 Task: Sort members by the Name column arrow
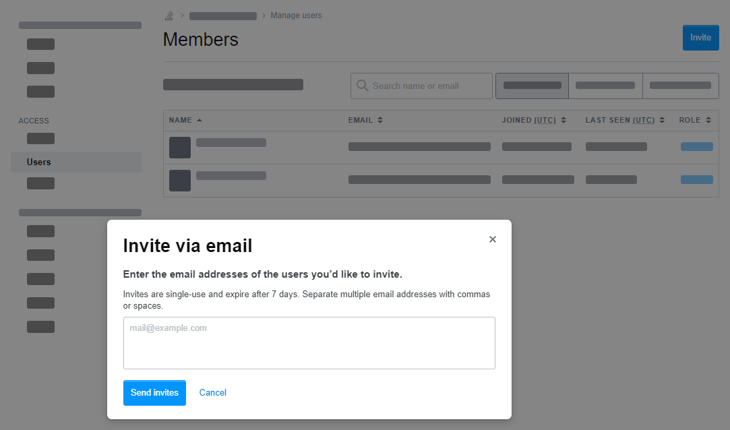tap(200, 120)
